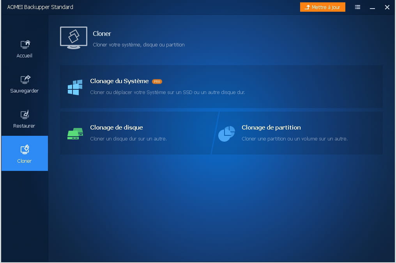Switch to the Accueil tab label
The image size is (396, 263).
24,56
